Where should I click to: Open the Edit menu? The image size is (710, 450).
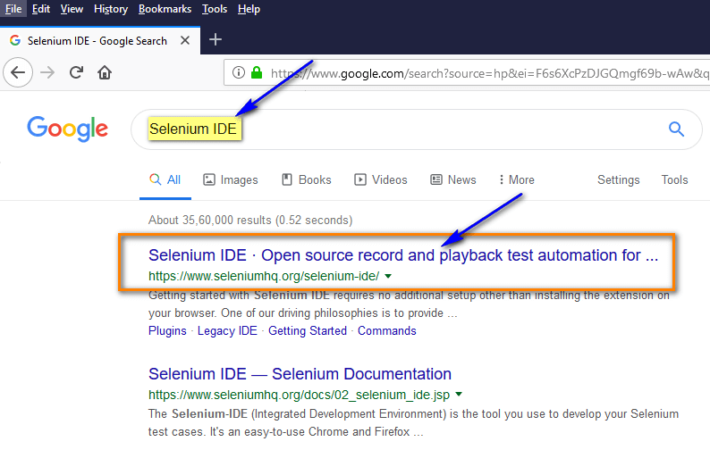[x=41, y=9]
